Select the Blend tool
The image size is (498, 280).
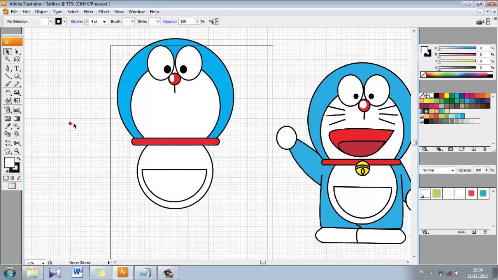coord(17,126)
